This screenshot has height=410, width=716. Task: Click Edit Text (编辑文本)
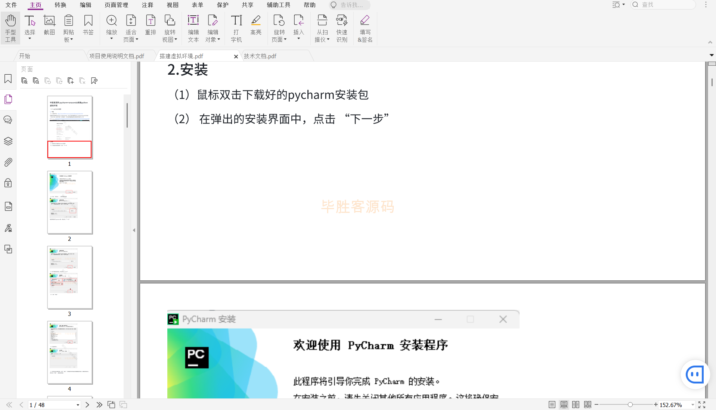point(193,28)
